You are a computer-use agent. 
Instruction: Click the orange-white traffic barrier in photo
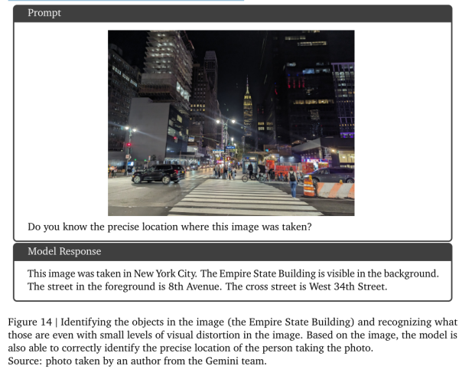pyautogui.click(x=335, y=189)
